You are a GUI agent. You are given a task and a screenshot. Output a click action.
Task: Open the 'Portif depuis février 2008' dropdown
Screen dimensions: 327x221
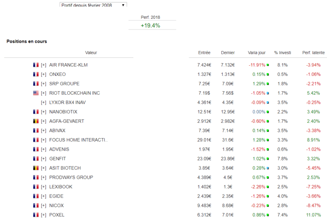coord(93,5)
